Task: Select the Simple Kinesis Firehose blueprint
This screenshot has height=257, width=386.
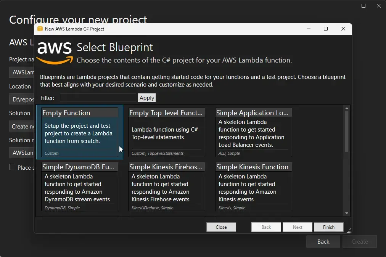Action: point(166,186)
